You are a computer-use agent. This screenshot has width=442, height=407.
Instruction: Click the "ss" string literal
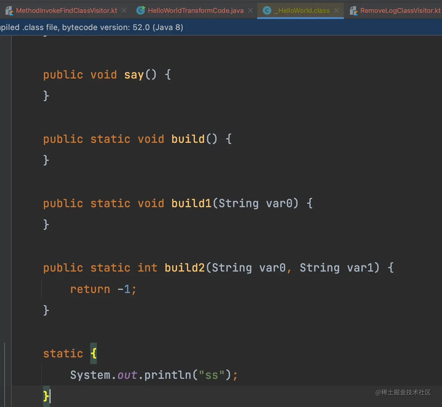(212, 375)
